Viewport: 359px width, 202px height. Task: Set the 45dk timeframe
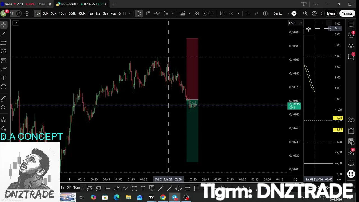tap(82, 13)
